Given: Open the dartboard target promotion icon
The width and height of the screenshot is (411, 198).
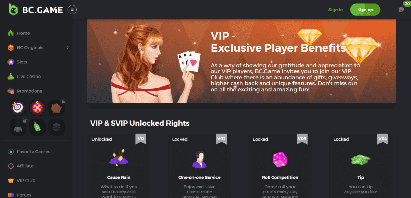Looking at the screenshot, I should coord(17,107).
